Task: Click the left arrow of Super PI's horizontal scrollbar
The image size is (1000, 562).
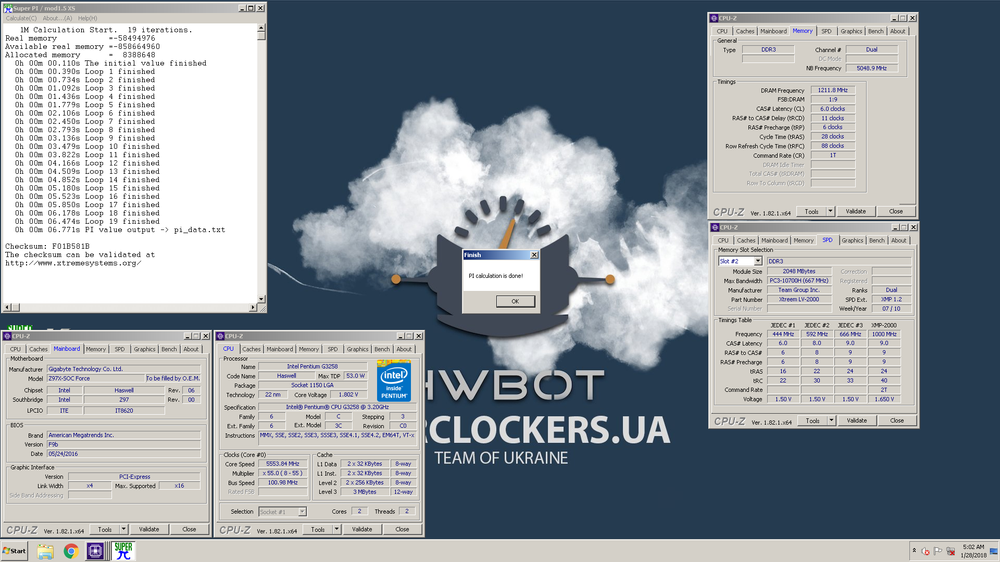Action: tap(7, 308)
